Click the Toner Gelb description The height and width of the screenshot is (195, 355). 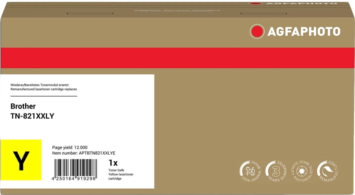(116, 170)
